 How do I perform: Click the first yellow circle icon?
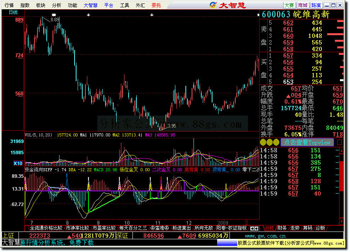click(263, 142)
